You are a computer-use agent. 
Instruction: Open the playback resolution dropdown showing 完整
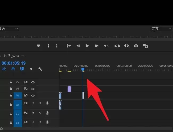click(x=162, y=29)
